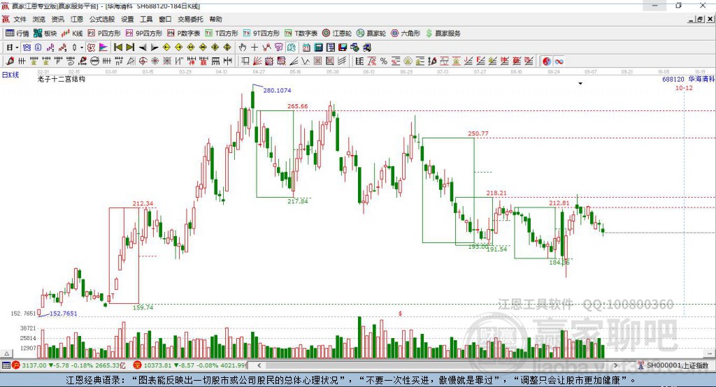This screenshot has width=716, height=387.
Task: Open the 六角形 hexagon tool
Action: coord(406,34)
